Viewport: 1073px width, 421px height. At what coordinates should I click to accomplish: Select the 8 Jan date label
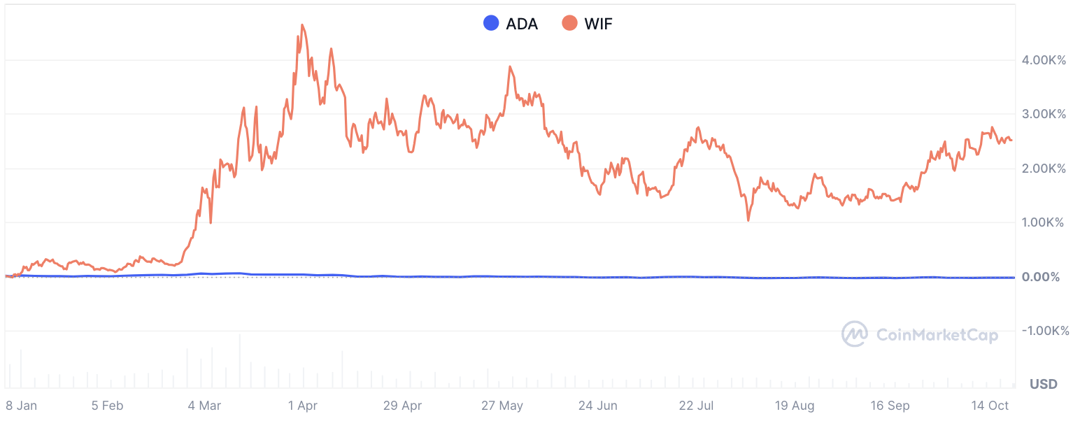[x=21, y=406]
